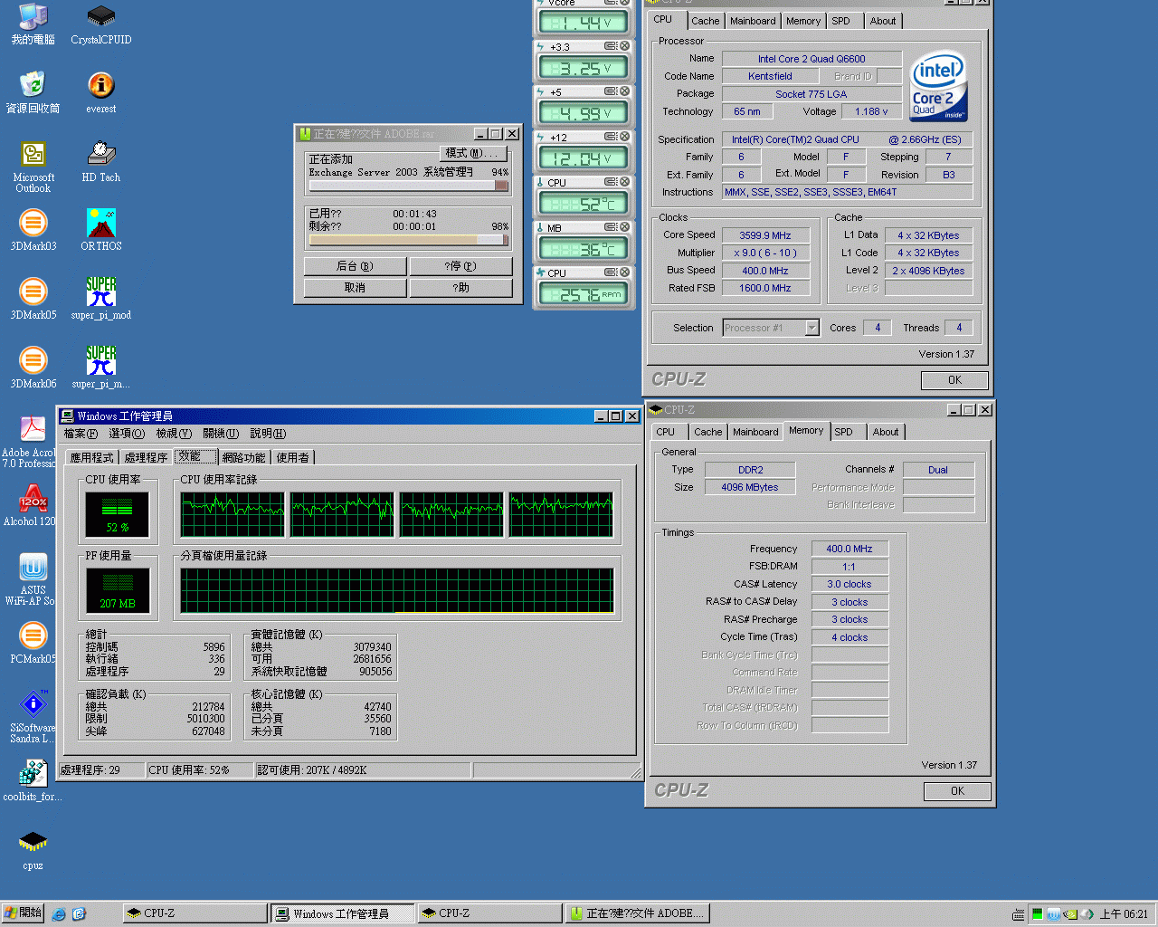Open Adobe Acrobat 7.0 desktop icon
Viewport: 1158px width, 927px height.
[x=29, y=442]
